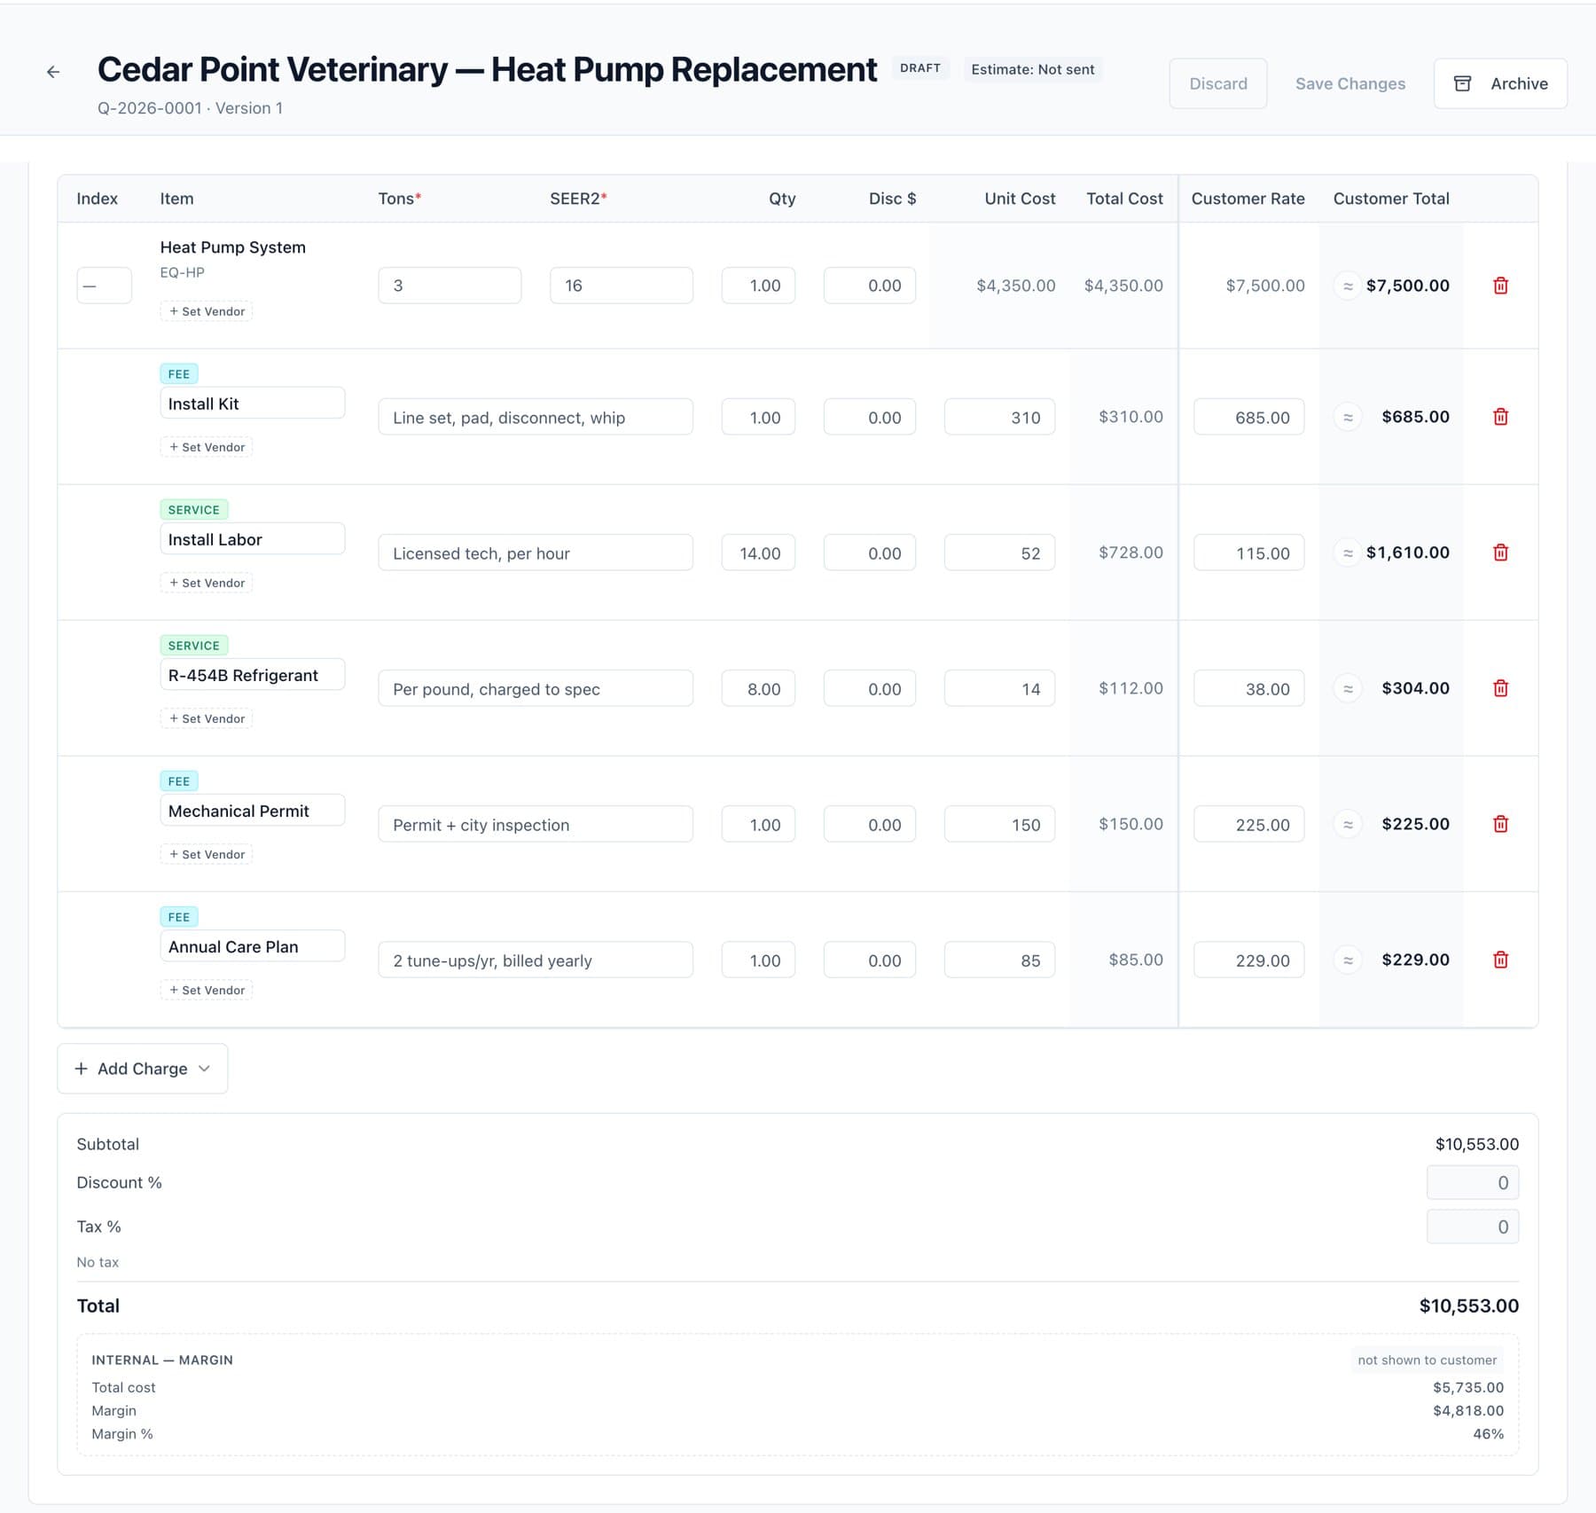
Task: Delete the Annual Care Plan row
Action: click(x=1500, y=960)
